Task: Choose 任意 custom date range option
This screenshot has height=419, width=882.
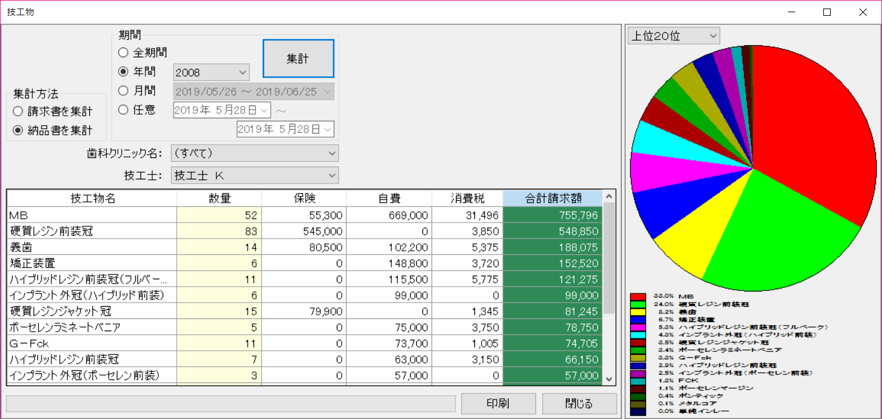Action: [123, 110]
